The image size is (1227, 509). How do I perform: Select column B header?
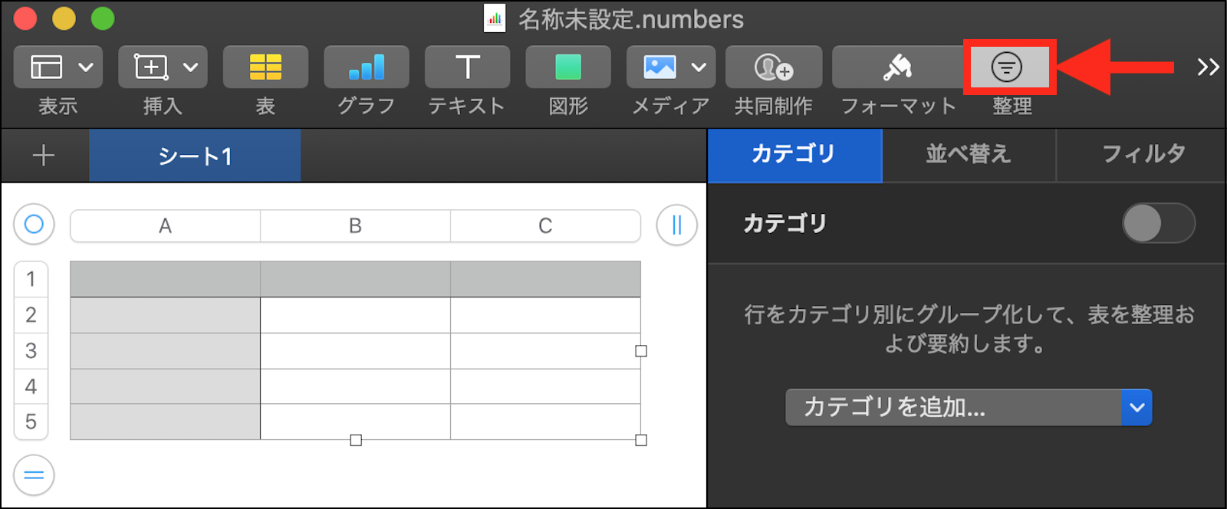[355, 226]
